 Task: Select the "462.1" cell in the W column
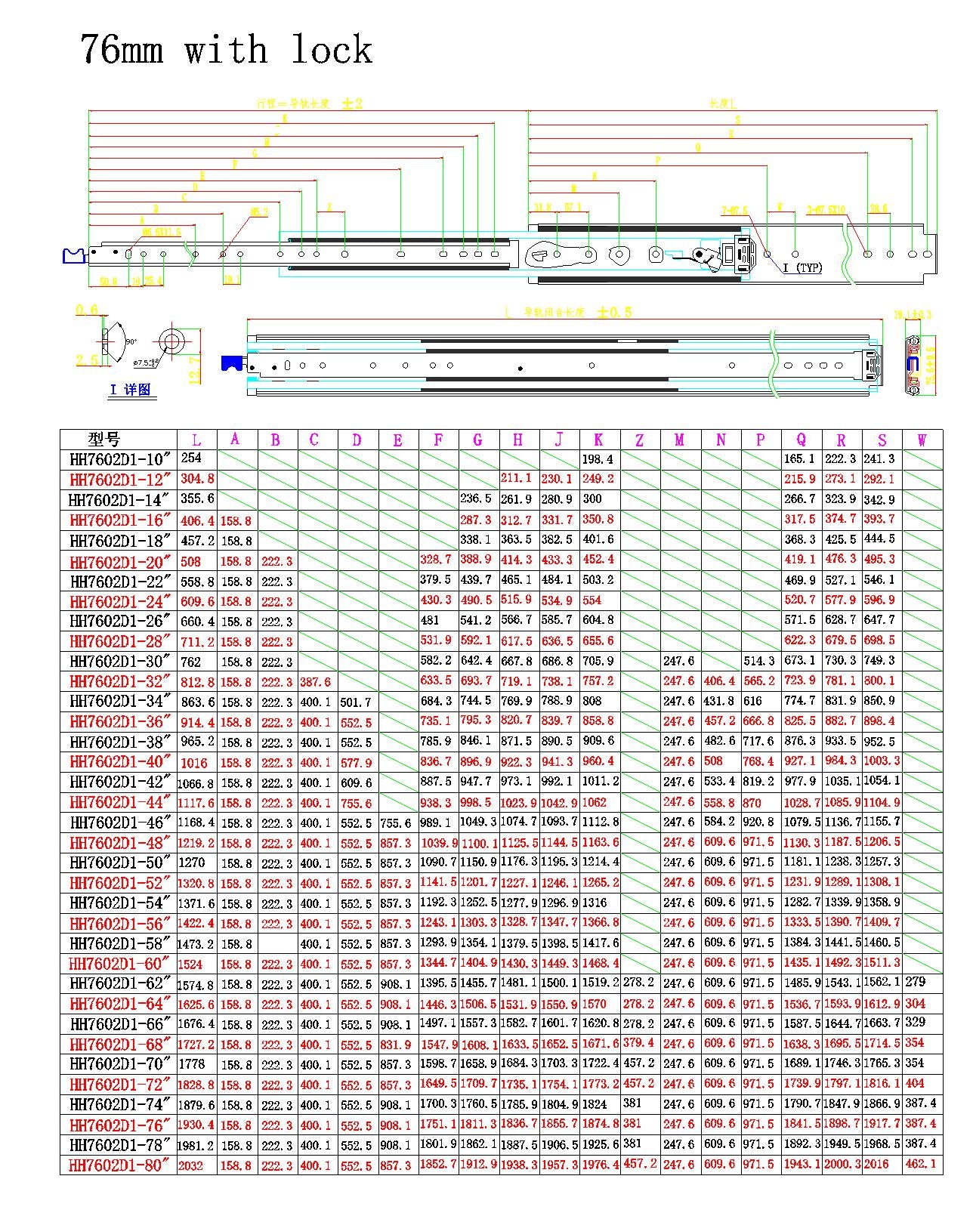[920, 1164]
